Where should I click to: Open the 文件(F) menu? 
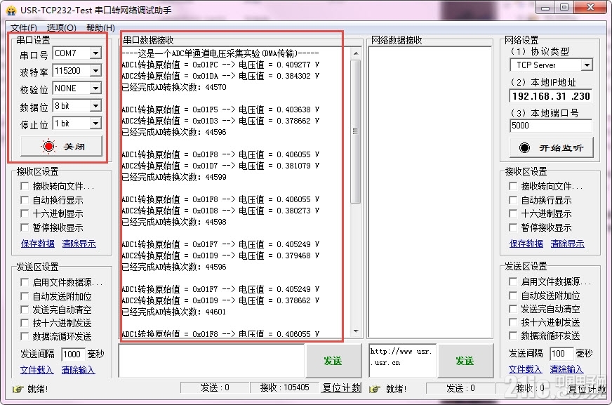pos(24,27)
